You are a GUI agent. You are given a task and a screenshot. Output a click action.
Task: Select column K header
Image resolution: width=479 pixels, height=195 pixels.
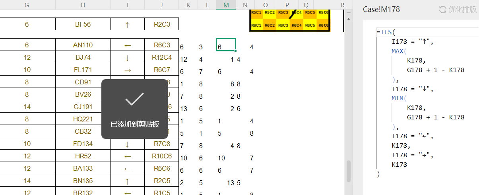[188, 5]
